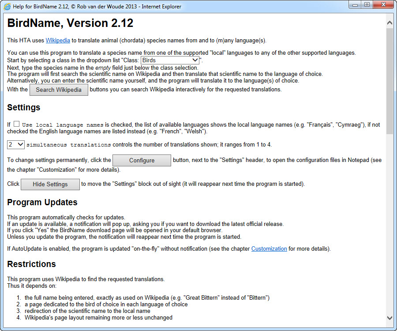397x331 pixels.
Task: Click text 'This program automatically checks for updates.'
Action: (66, 217)
